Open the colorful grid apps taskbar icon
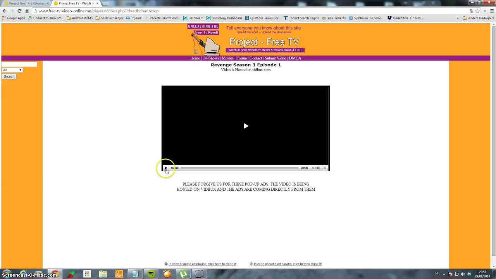This screenshot has height=279, width=496. pyautogui.click(x=87, y=274)
